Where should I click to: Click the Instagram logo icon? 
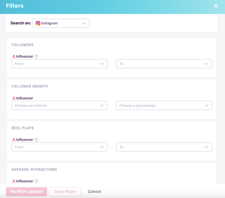(x=38, y=23)
